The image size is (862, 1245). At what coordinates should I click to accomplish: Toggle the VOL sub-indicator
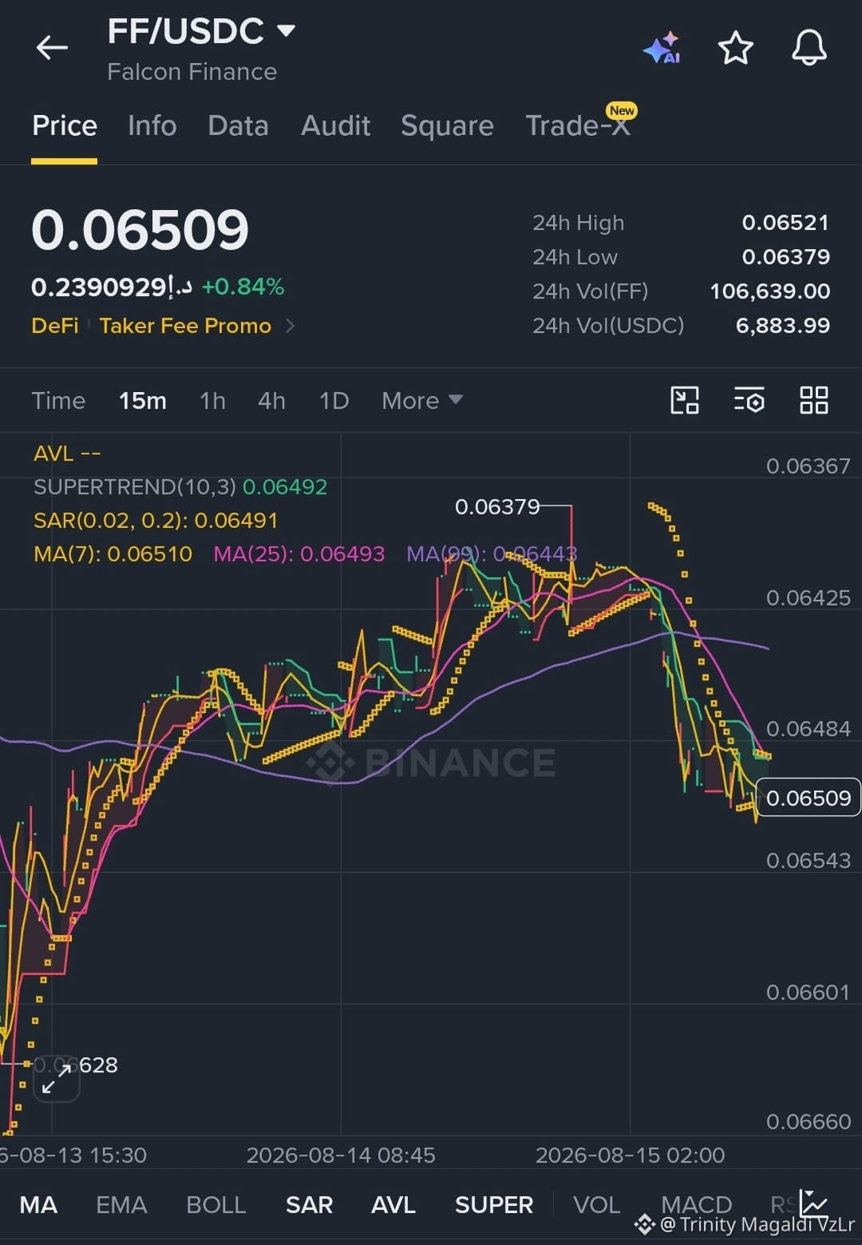[596, 1204]
